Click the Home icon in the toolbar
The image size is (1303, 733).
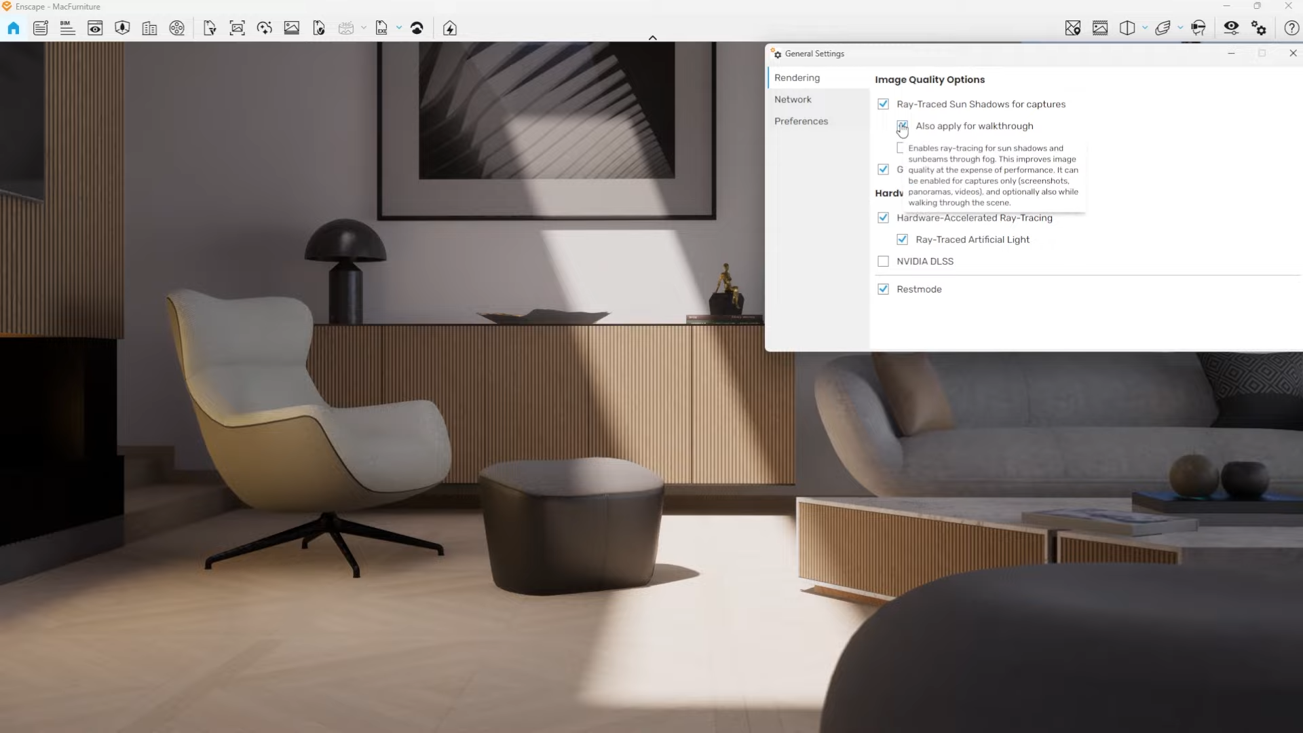click(x=14, y=28)
